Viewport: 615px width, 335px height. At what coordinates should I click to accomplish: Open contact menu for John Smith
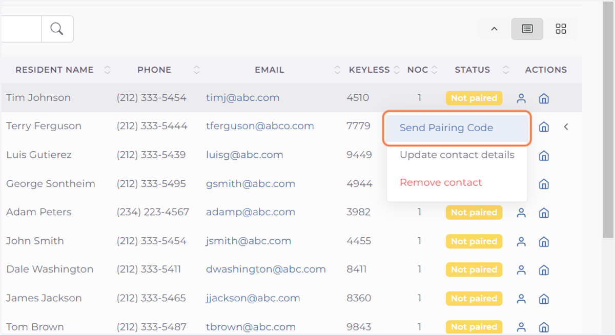521,241
